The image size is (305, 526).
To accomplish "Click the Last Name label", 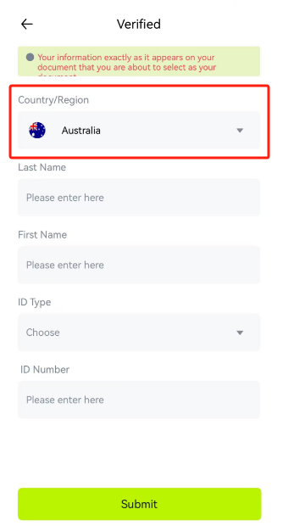I will (42, 167).
